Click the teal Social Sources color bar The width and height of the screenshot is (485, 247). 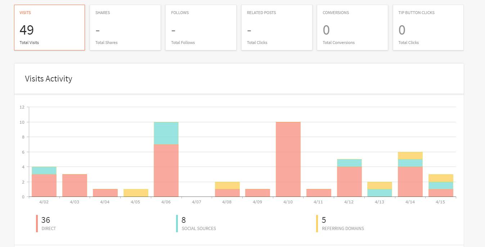pos(177,224)
